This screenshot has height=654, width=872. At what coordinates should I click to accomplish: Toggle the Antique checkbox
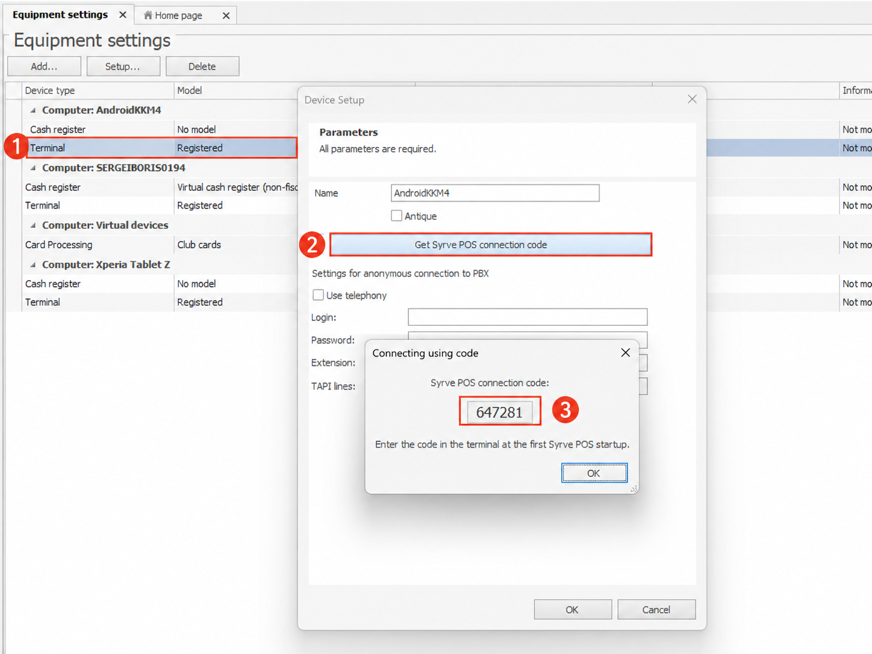click(396, 216)
